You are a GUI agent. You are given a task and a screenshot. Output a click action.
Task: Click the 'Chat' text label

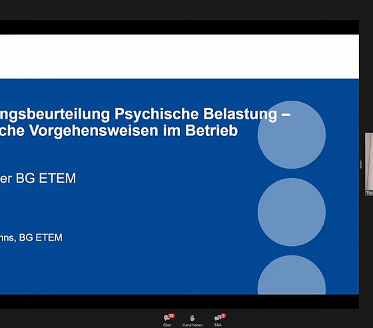(x=167, y=325)
